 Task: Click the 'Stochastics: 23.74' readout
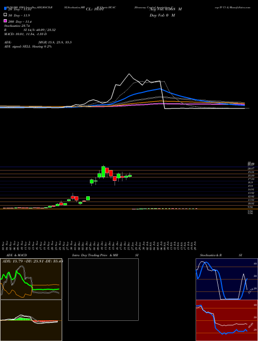pyautogui.click(x=16, y=26)
